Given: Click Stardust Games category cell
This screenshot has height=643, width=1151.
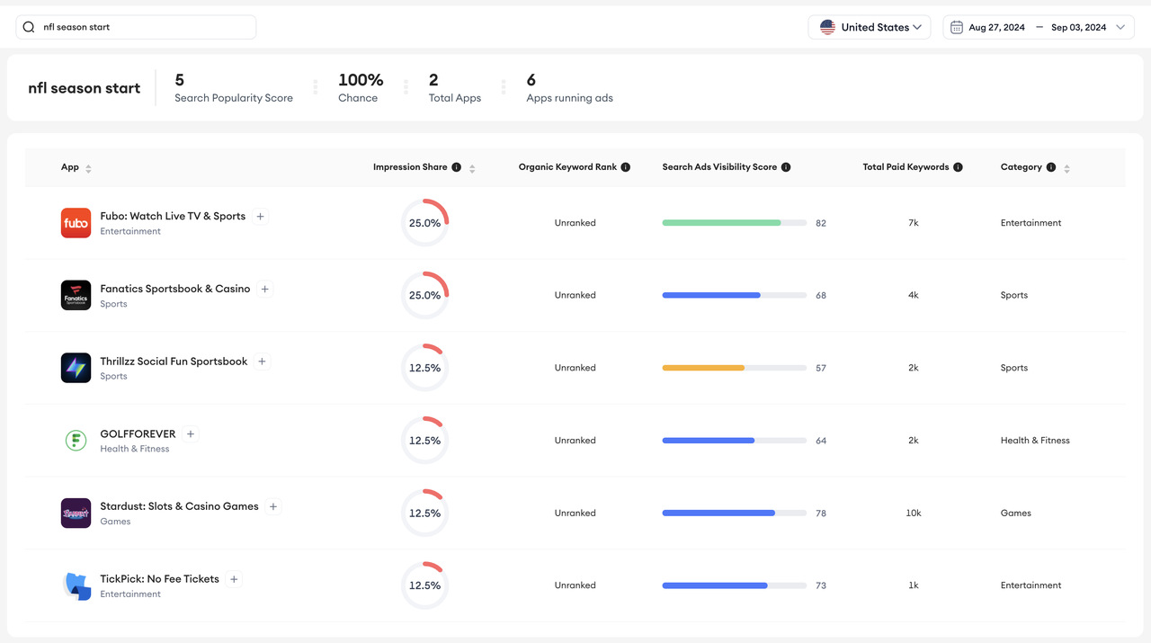Looking at the screenshot, I should 1016,513.
